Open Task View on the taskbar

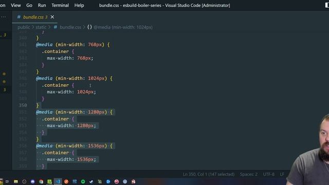pos(7,181)
